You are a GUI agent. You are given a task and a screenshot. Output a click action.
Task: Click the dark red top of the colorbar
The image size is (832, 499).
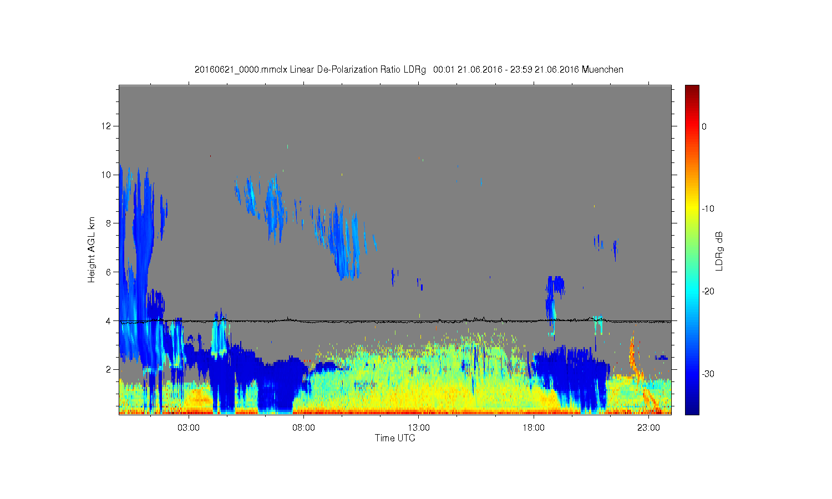[692, 90]
